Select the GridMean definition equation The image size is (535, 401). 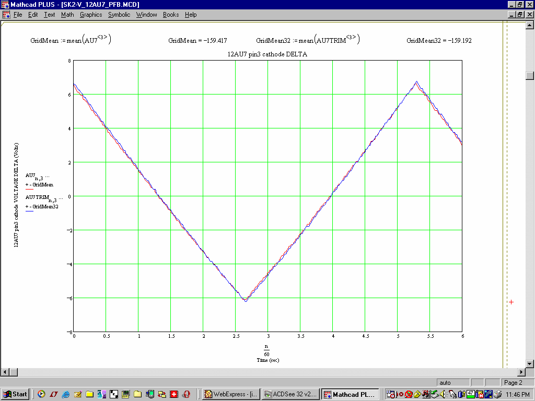pos(71,40)
